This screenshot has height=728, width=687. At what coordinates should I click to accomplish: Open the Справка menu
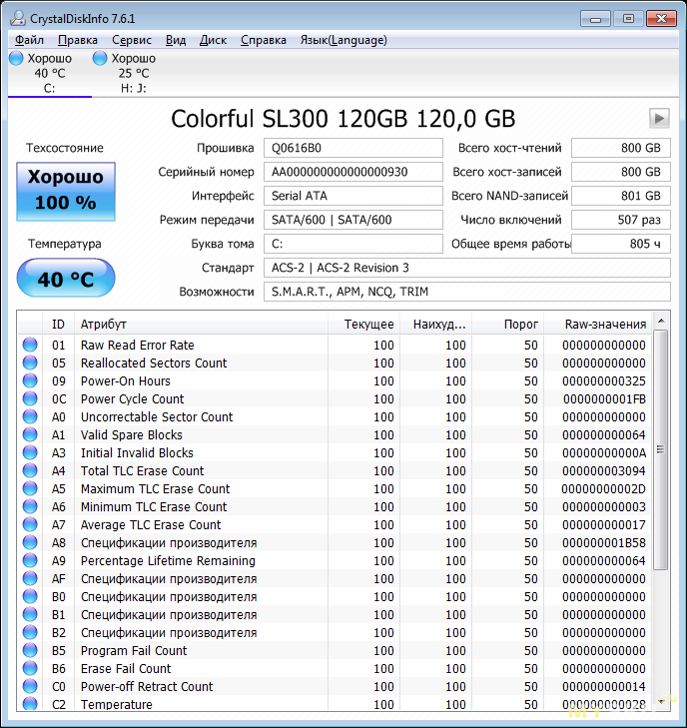click(264, 40)
